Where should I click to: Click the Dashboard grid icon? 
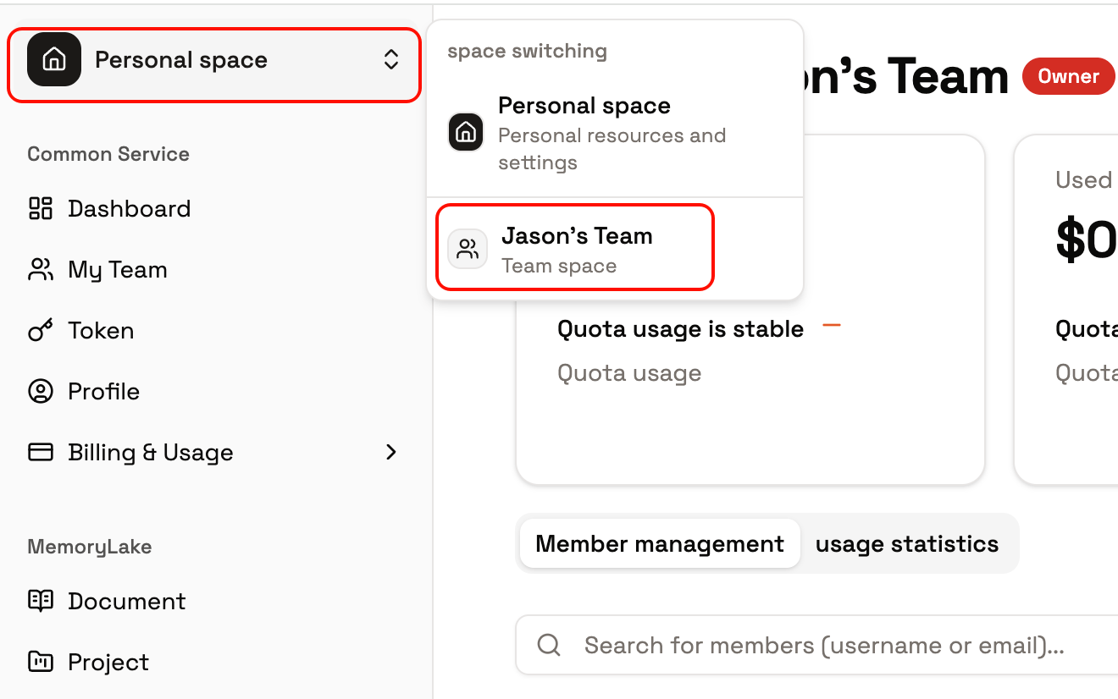pyautogui.click(x=41, y=208)
